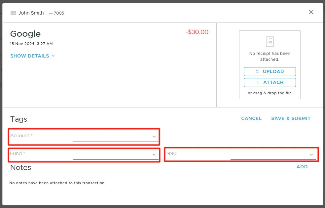Click the card icon beside John Smith
Screen dimensions: 325x208
tap(13, 13)
